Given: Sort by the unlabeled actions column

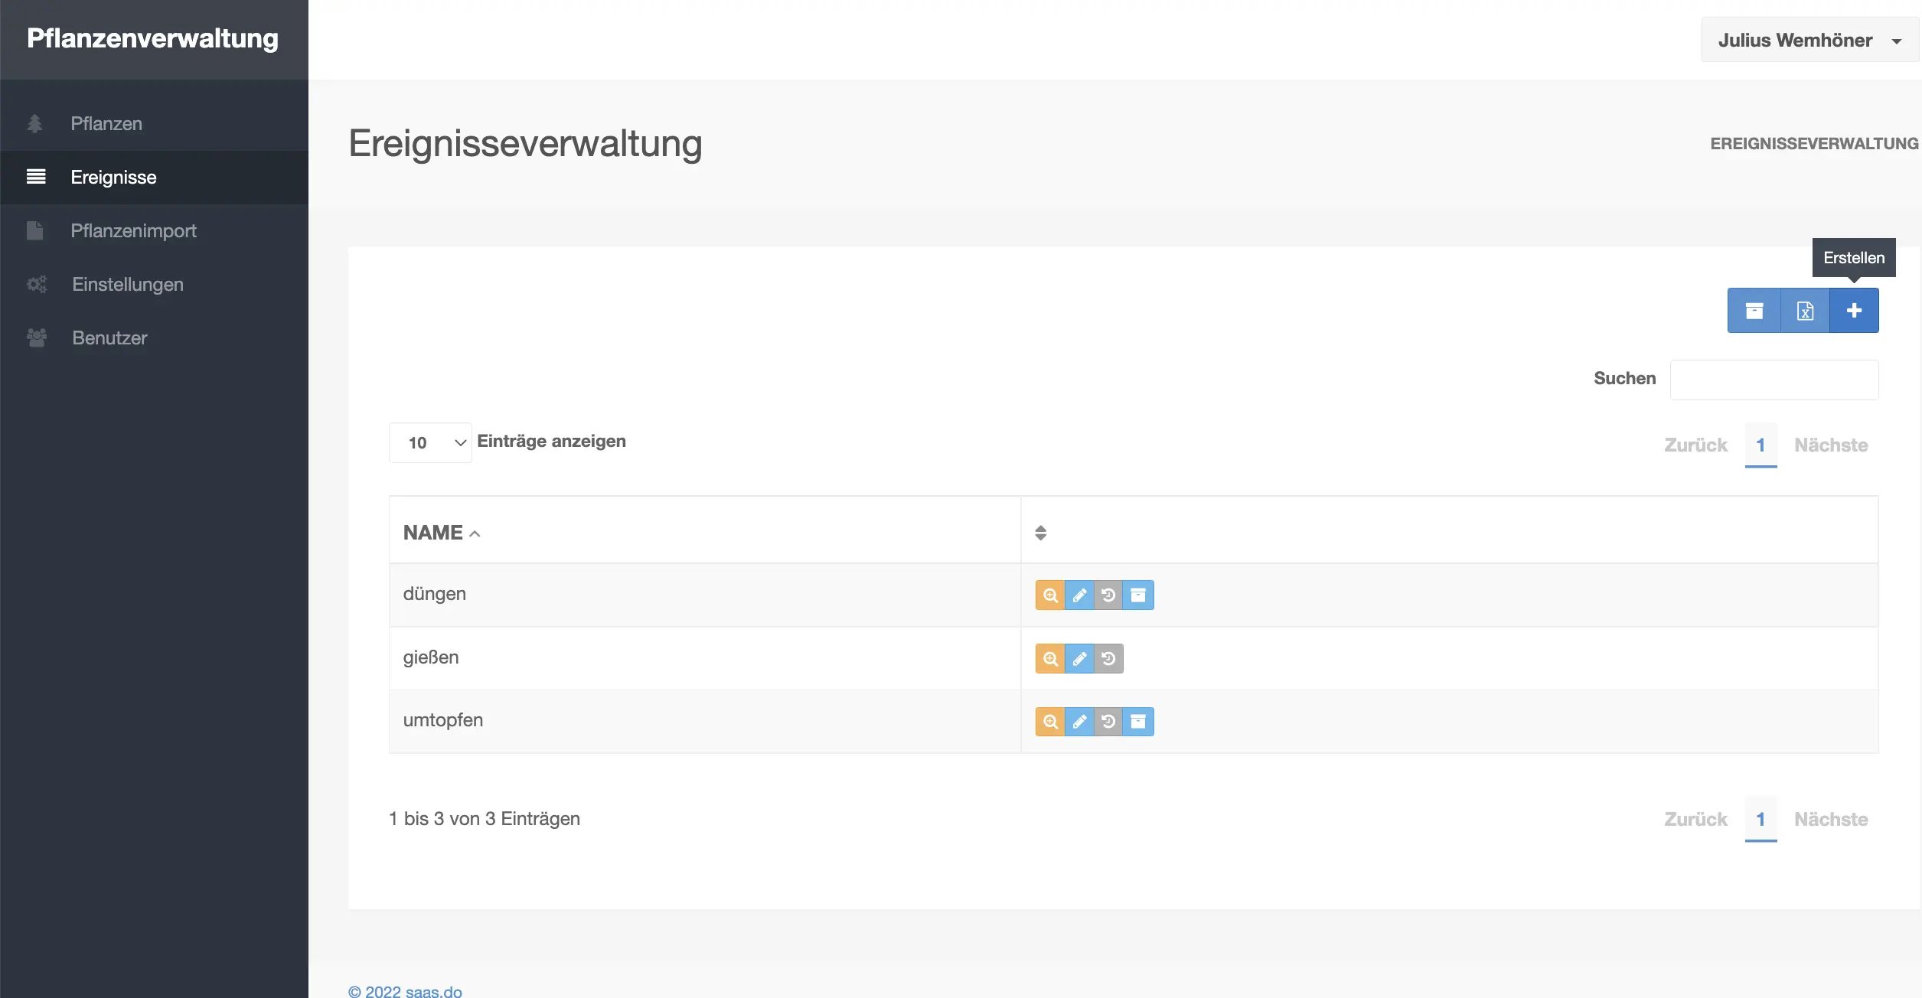Looking at the screenshot, I should coord(1040,533).
